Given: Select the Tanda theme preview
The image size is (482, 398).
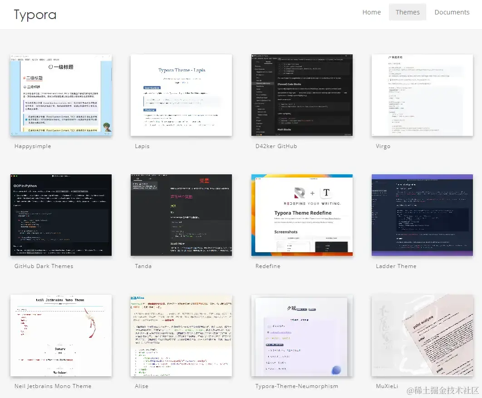Looking at the screenshot, I should tap(182, 215).
